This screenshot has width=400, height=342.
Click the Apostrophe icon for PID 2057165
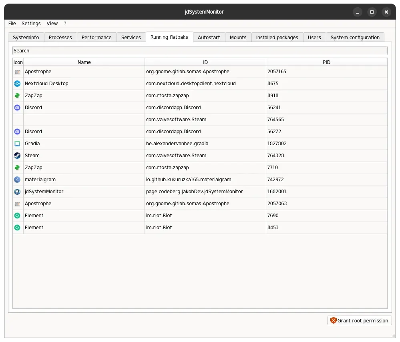coord(17,72)
